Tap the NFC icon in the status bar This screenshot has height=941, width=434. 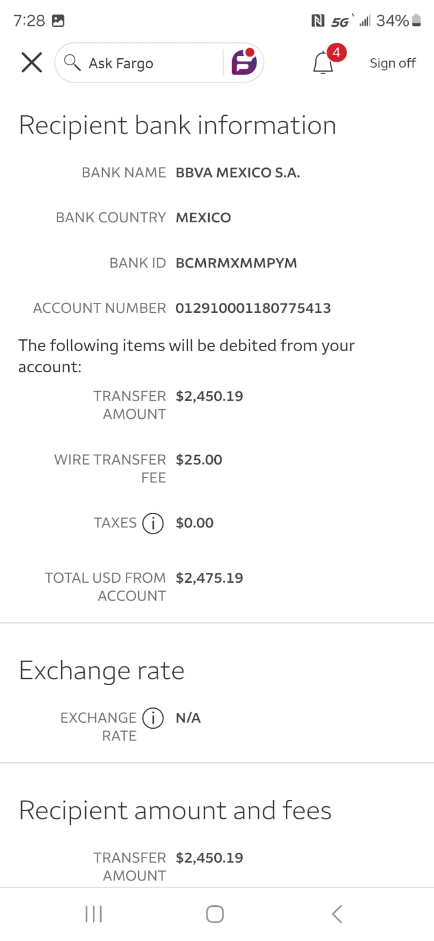[318, 21]
